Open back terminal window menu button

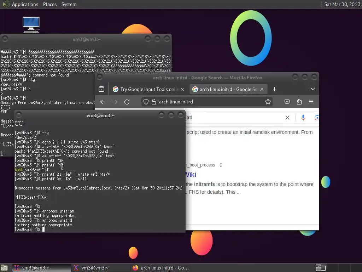(5, 38)
